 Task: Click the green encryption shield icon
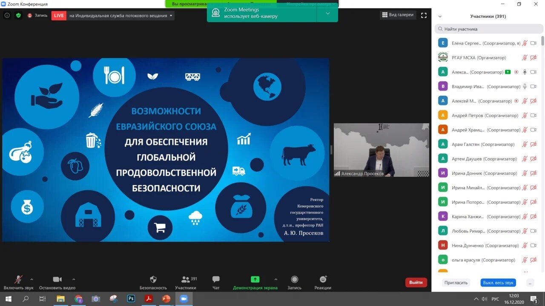[18, 15]
